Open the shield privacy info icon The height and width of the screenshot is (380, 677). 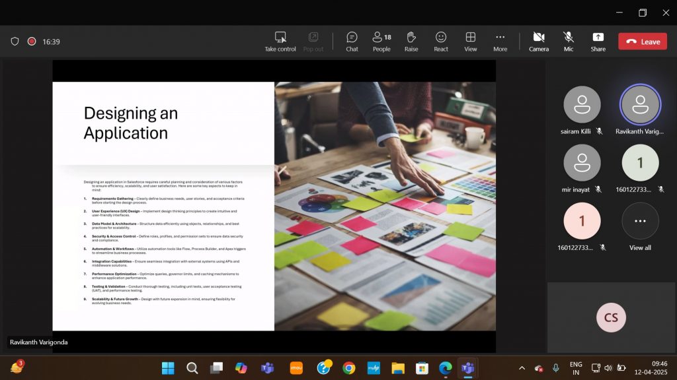point(15,42)
